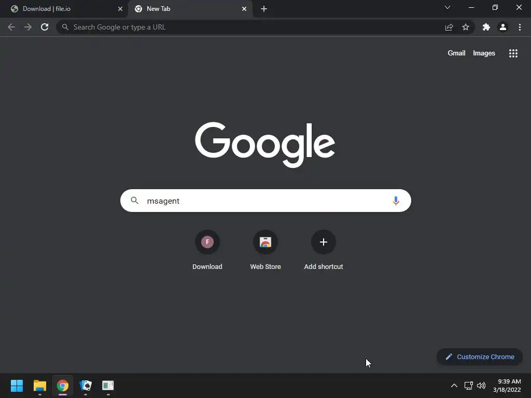The width and height of the screenshot is (531, 398).
Task: Open the Chrome three-dot menu
Action: (520, 27)
